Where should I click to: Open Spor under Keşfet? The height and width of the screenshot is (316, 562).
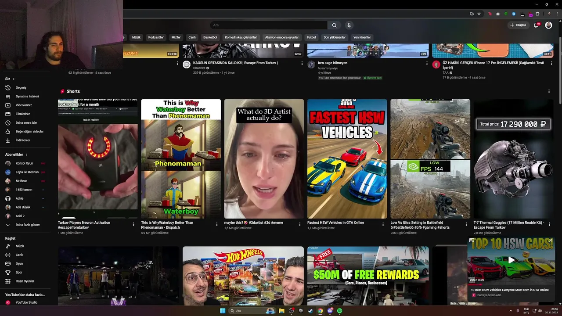[x=26, y=272]
